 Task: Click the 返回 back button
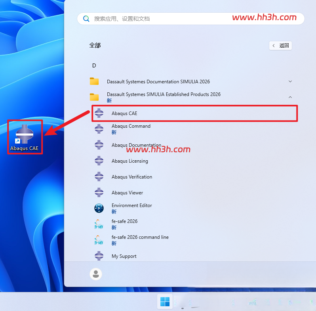pos(280,46)
